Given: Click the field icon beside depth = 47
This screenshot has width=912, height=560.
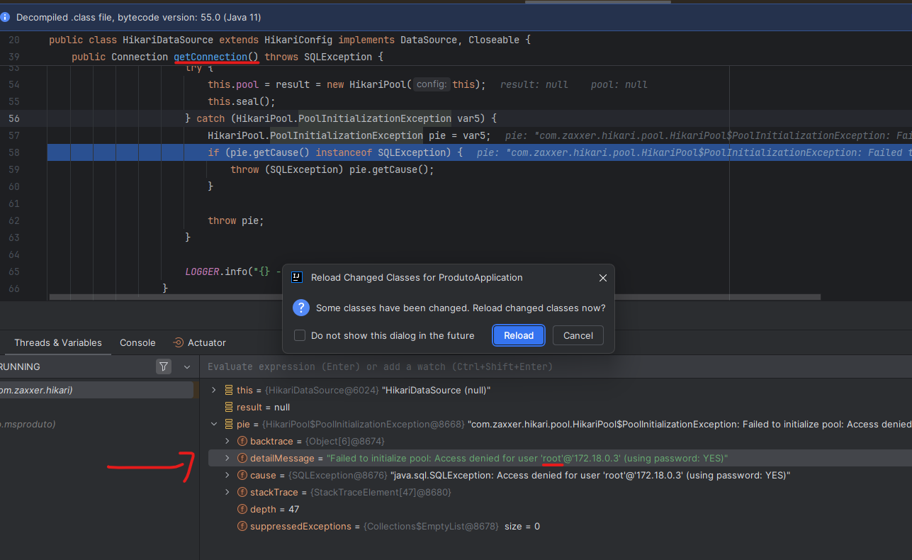Looking at the screenshot, I should pyautogui.click(x=242, y=510).
